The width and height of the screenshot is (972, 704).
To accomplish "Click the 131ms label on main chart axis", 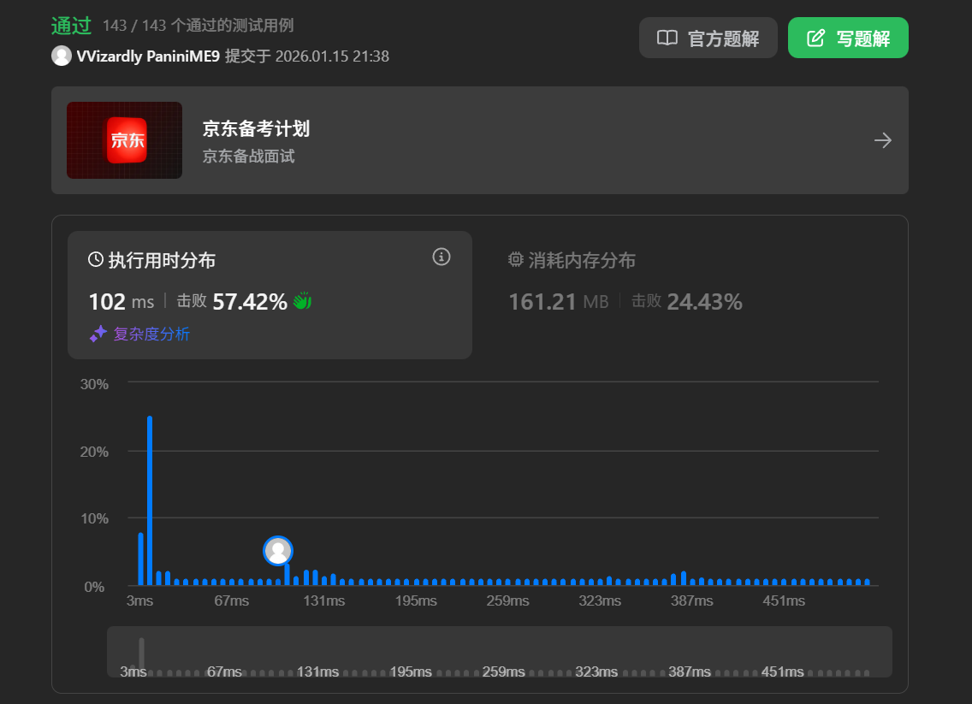I will [324, 600].
